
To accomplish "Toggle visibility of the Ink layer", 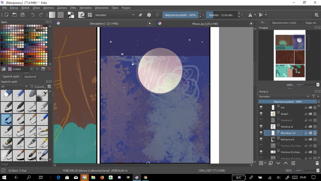I will point(261,108).
